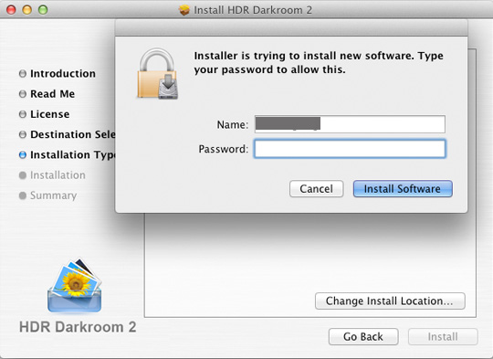Image resolution: width=493 pixels, height=359 pixels.
Task: Minimize the installer with yellow button
Action: pyautogui.click(x=27, y=10)
